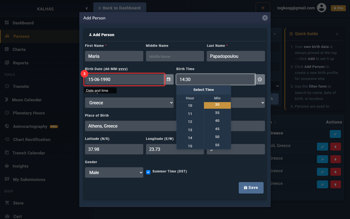Screen dimensions: 350x219
Task: Expand the Gender dropdown showing Male
Action: pos(114,172)
